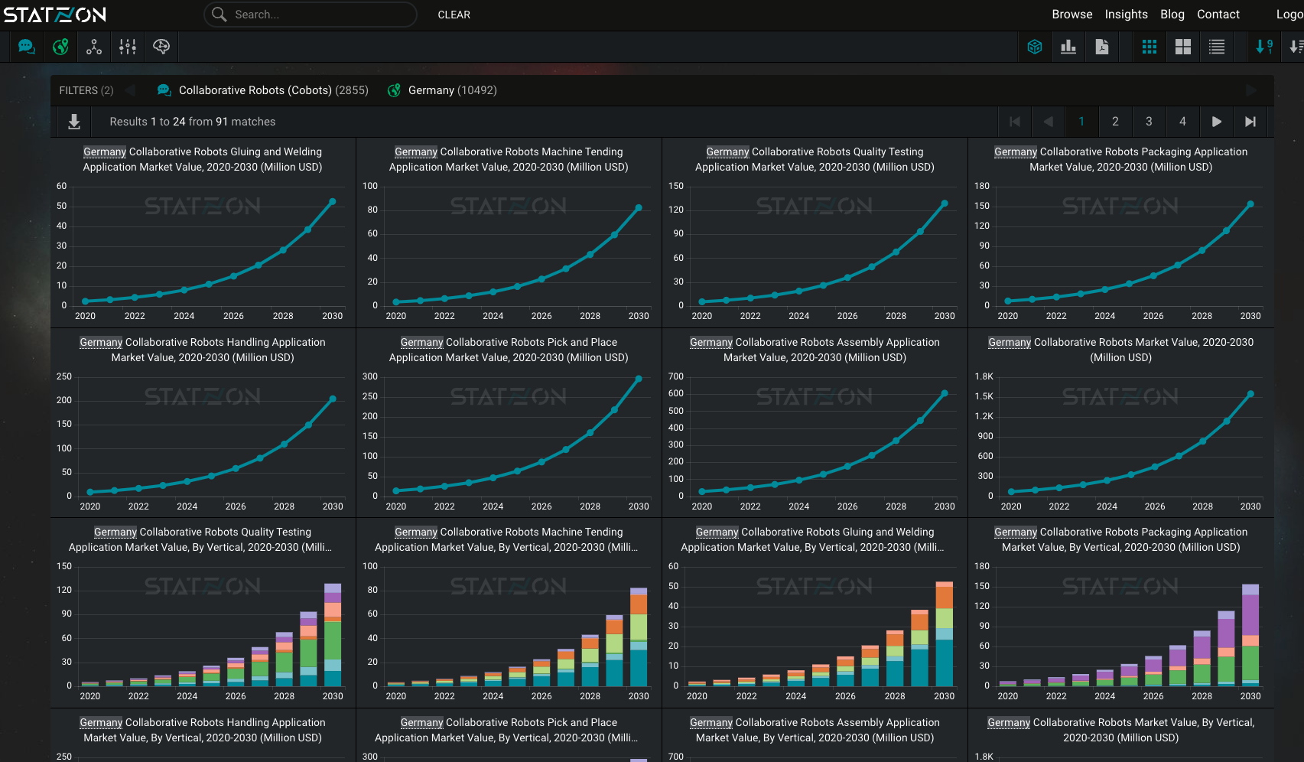The height and width of the screenshot is (762, 1304).
Task: Sort results by relevance lines icon
Action: click(1296, 47)
